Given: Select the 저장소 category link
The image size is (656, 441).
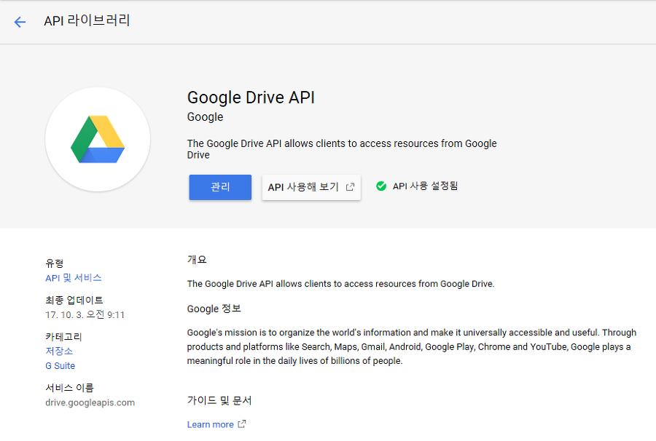Looking at the screenshot, I should point(59,351).
